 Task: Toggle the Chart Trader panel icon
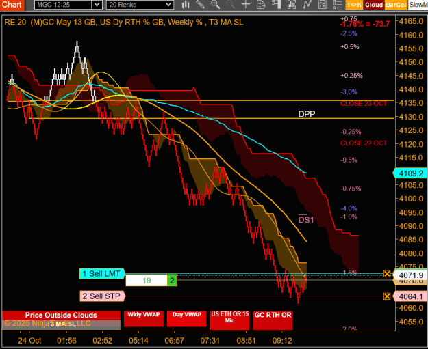click(277, 5)
